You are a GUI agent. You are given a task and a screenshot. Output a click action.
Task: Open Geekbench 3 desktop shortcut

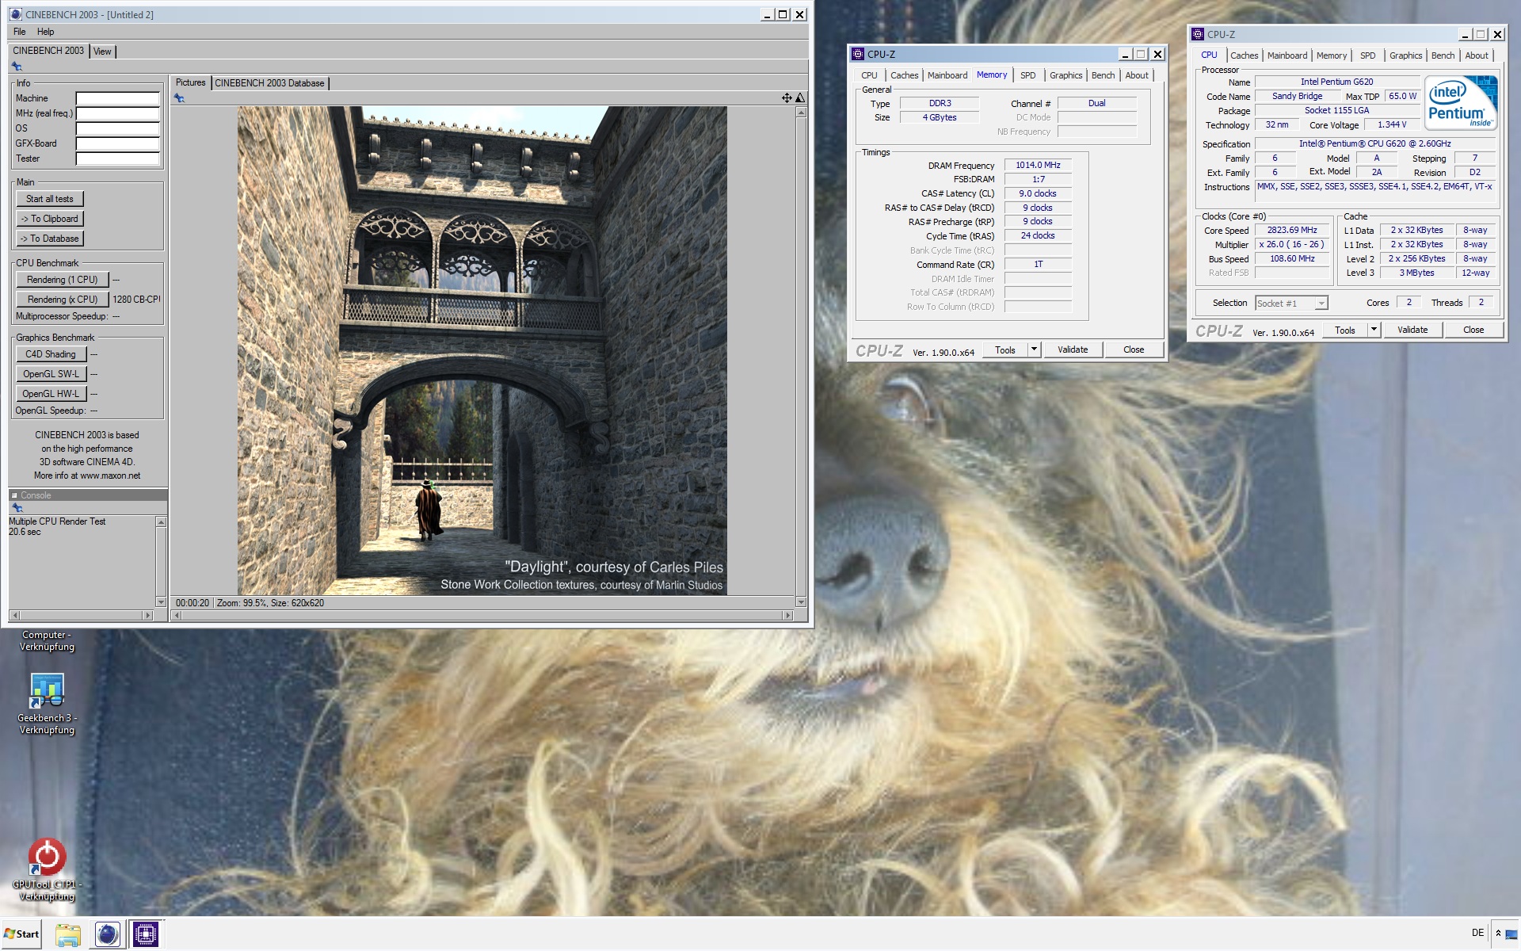click(x=47, y=703)
